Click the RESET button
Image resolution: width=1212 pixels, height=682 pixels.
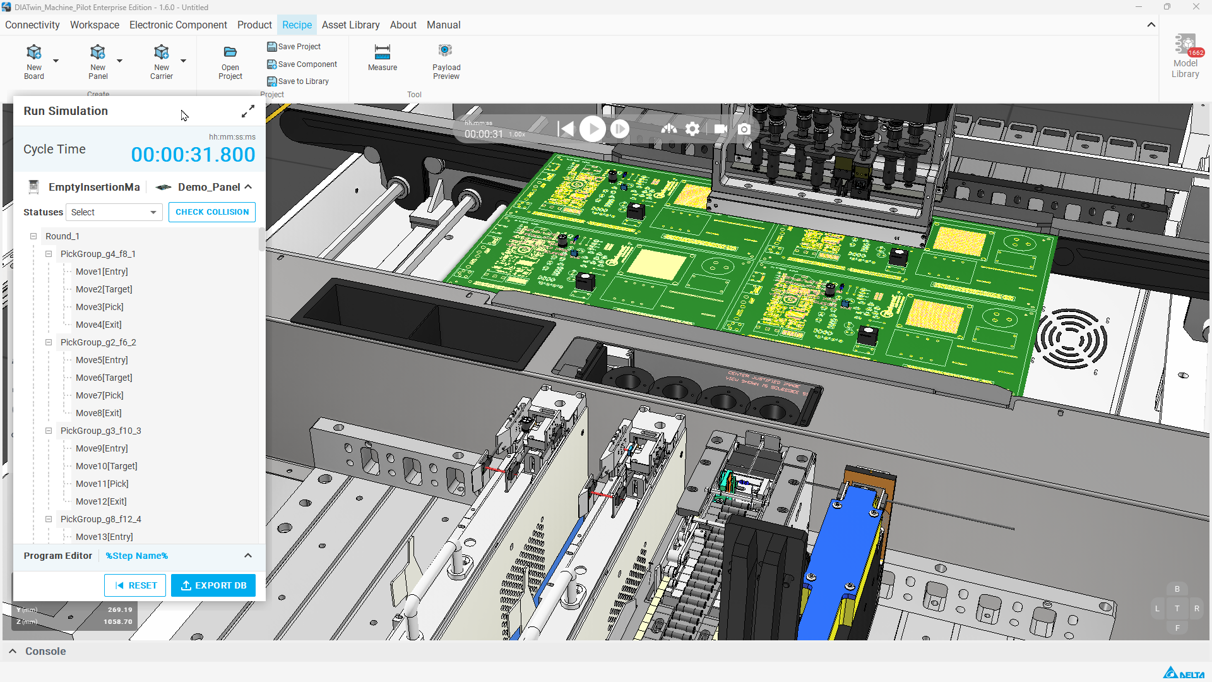(135, 585)
